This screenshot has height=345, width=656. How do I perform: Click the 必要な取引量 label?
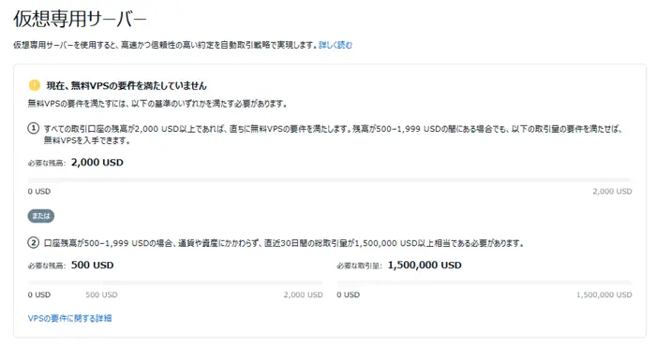[x=359, y=266]
